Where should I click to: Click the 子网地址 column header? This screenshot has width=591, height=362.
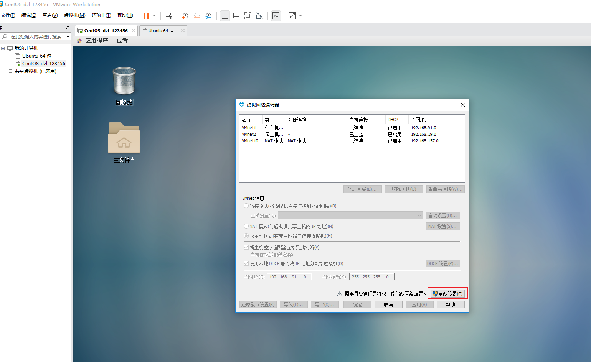click(428, 120)
